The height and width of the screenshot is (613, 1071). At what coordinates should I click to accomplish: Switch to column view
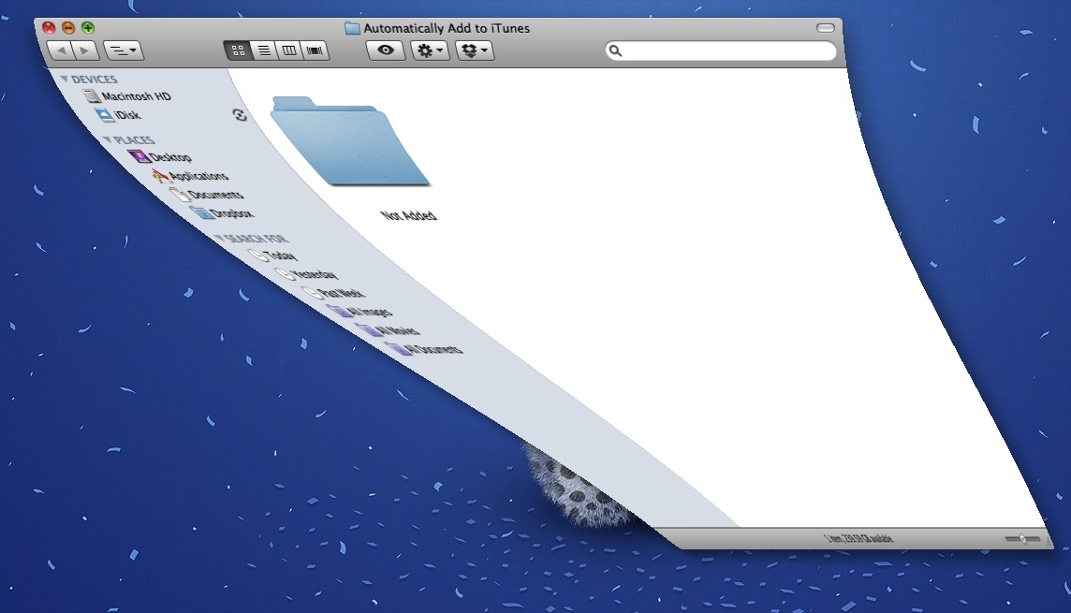[289, 51]
